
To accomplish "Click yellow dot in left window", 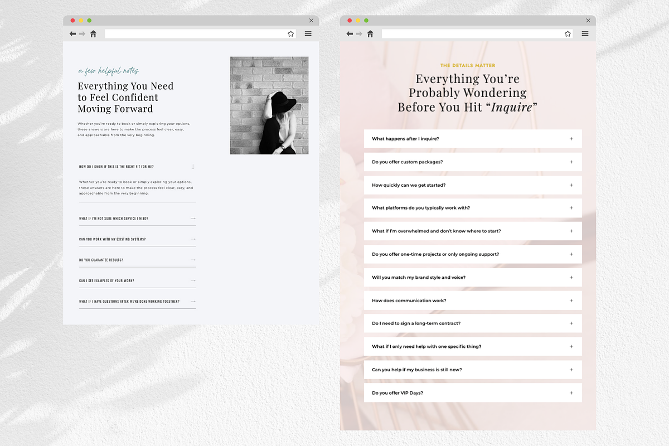I will tap(81, 21).
